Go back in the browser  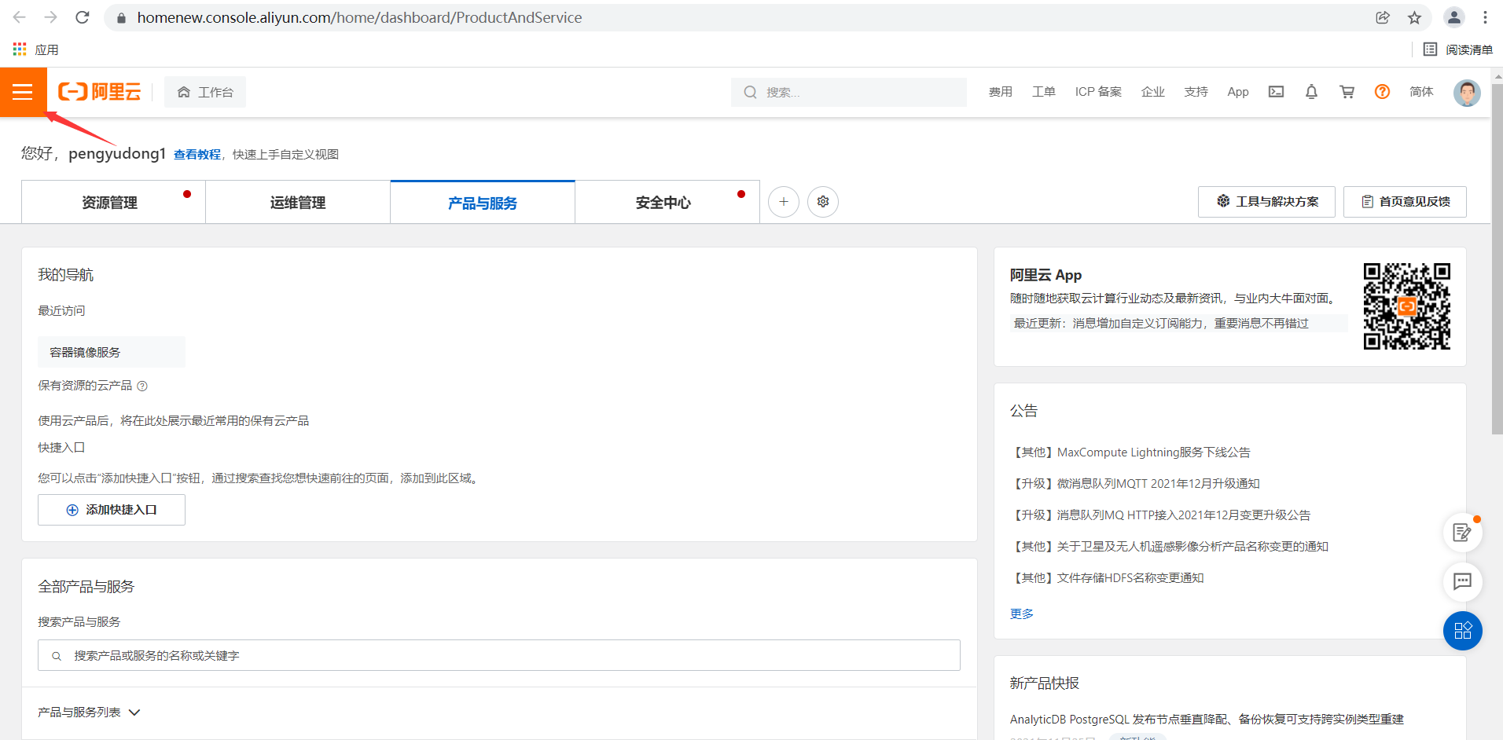[x=20, y=17]
